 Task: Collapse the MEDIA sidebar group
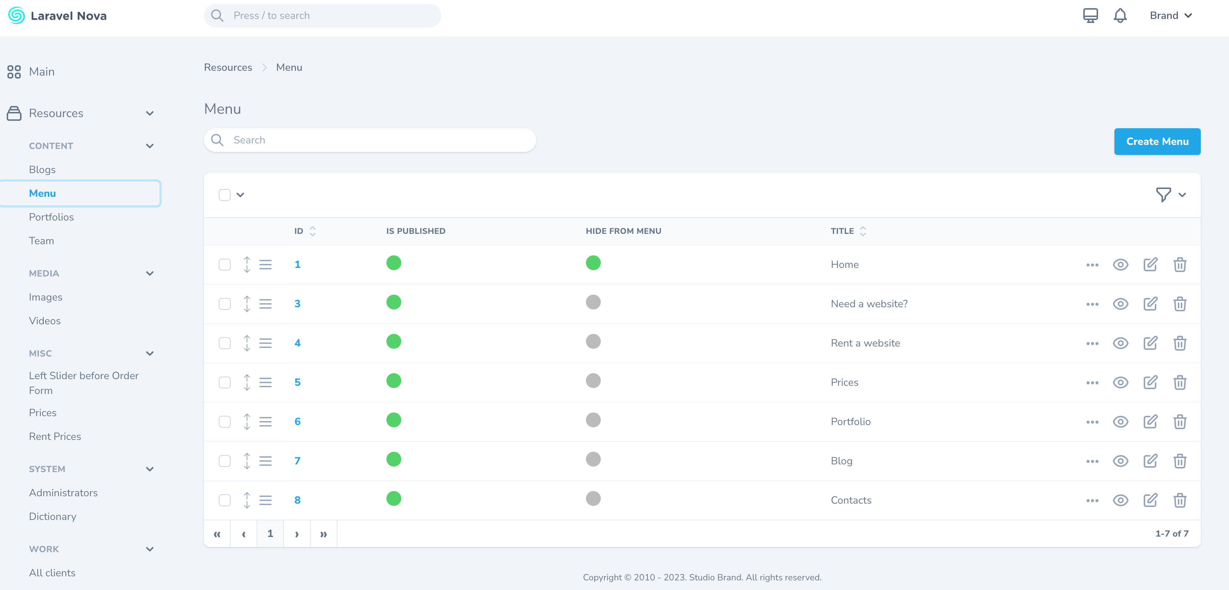[150, 273]
